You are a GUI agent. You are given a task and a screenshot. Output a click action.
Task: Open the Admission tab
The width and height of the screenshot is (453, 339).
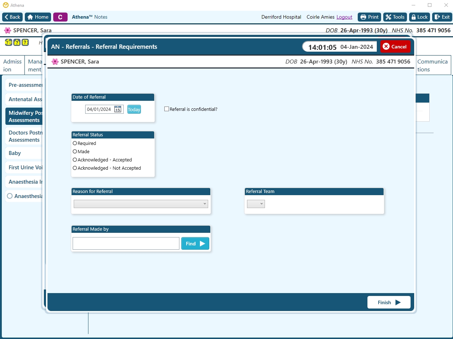pos(13,65)
